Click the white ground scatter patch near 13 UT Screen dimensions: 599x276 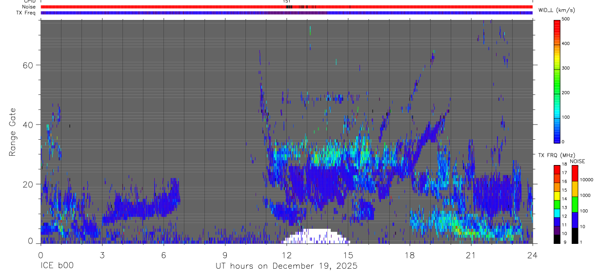tap(316, 236)
